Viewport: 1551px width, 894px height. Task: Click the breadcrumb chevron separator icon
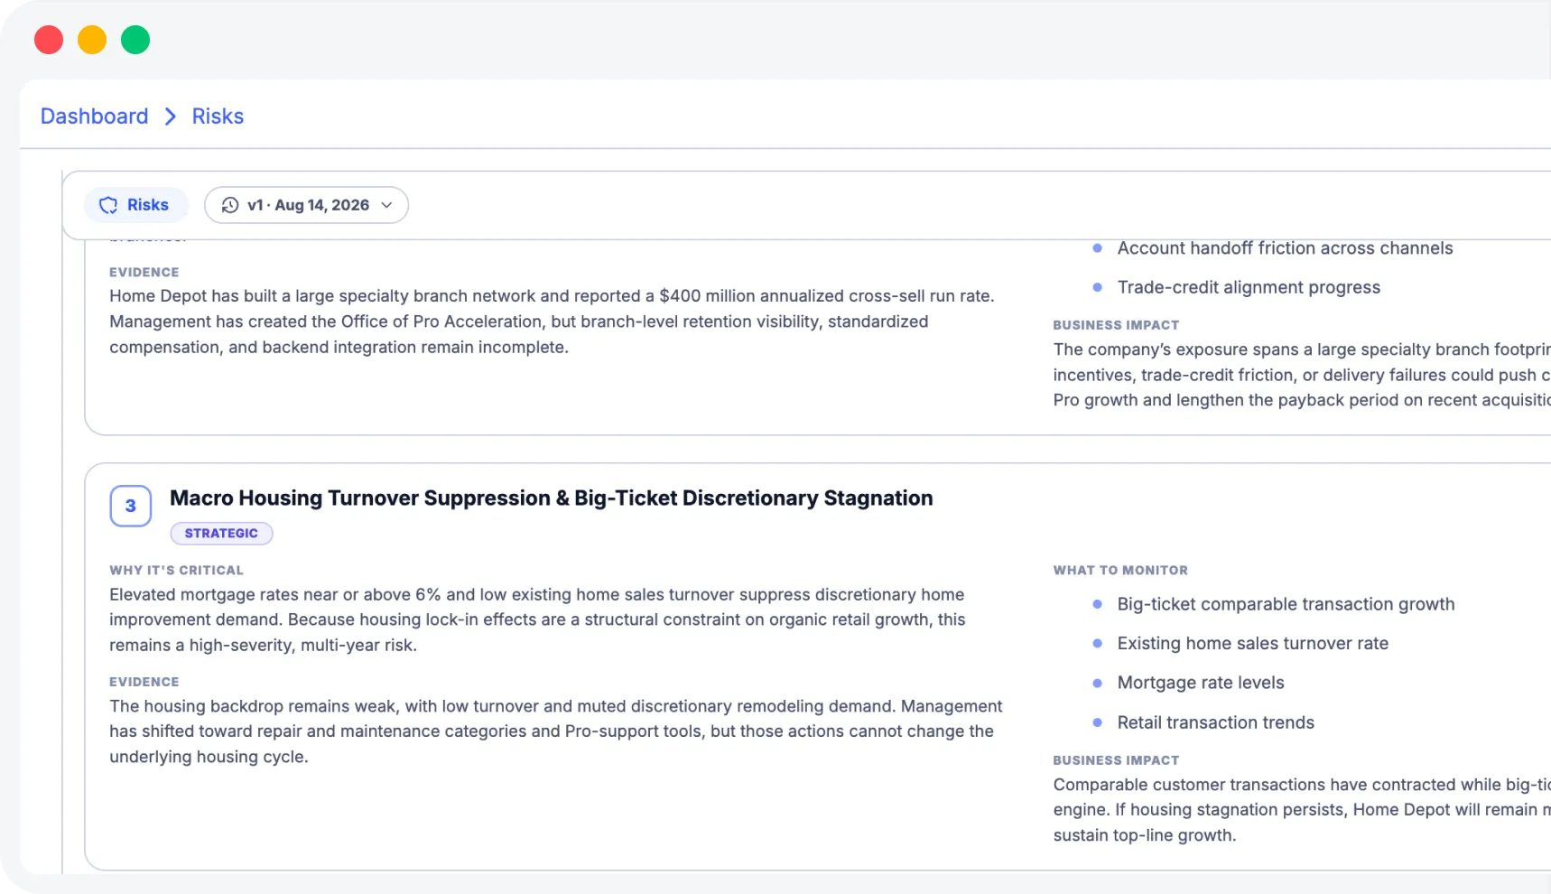pos(170,116)
